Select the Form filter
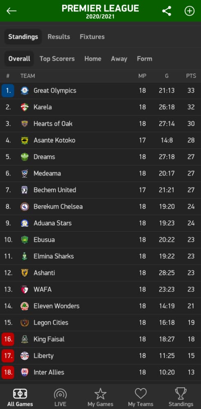The height and width of the screenshot is (409, 201). click(x=145, y=59)
